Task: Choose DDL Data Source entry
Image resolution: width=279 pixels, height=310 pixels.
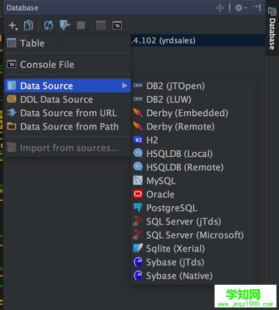Action: click(x=67, y=99)
